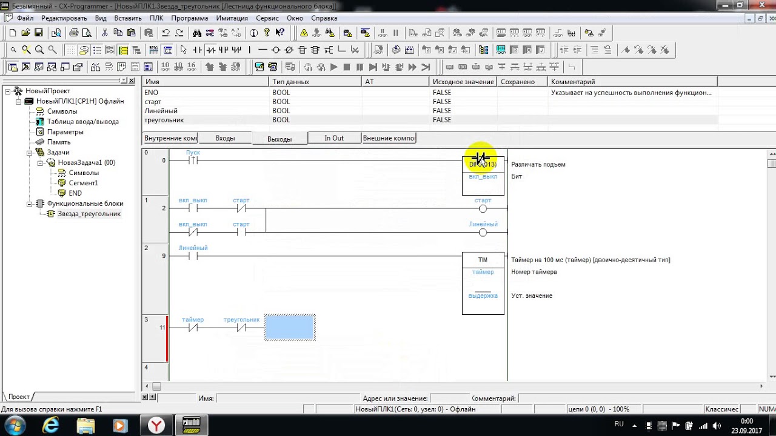This screenshot has width=776, height=436.
Task: Undo the last action via toolbar
Action: [166, 33]
